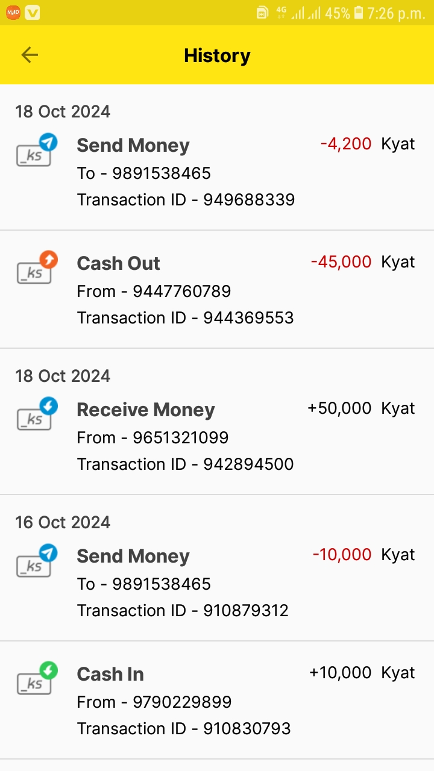Tap sender number 9651321099

pyautogui.click(x=180, y=438)
